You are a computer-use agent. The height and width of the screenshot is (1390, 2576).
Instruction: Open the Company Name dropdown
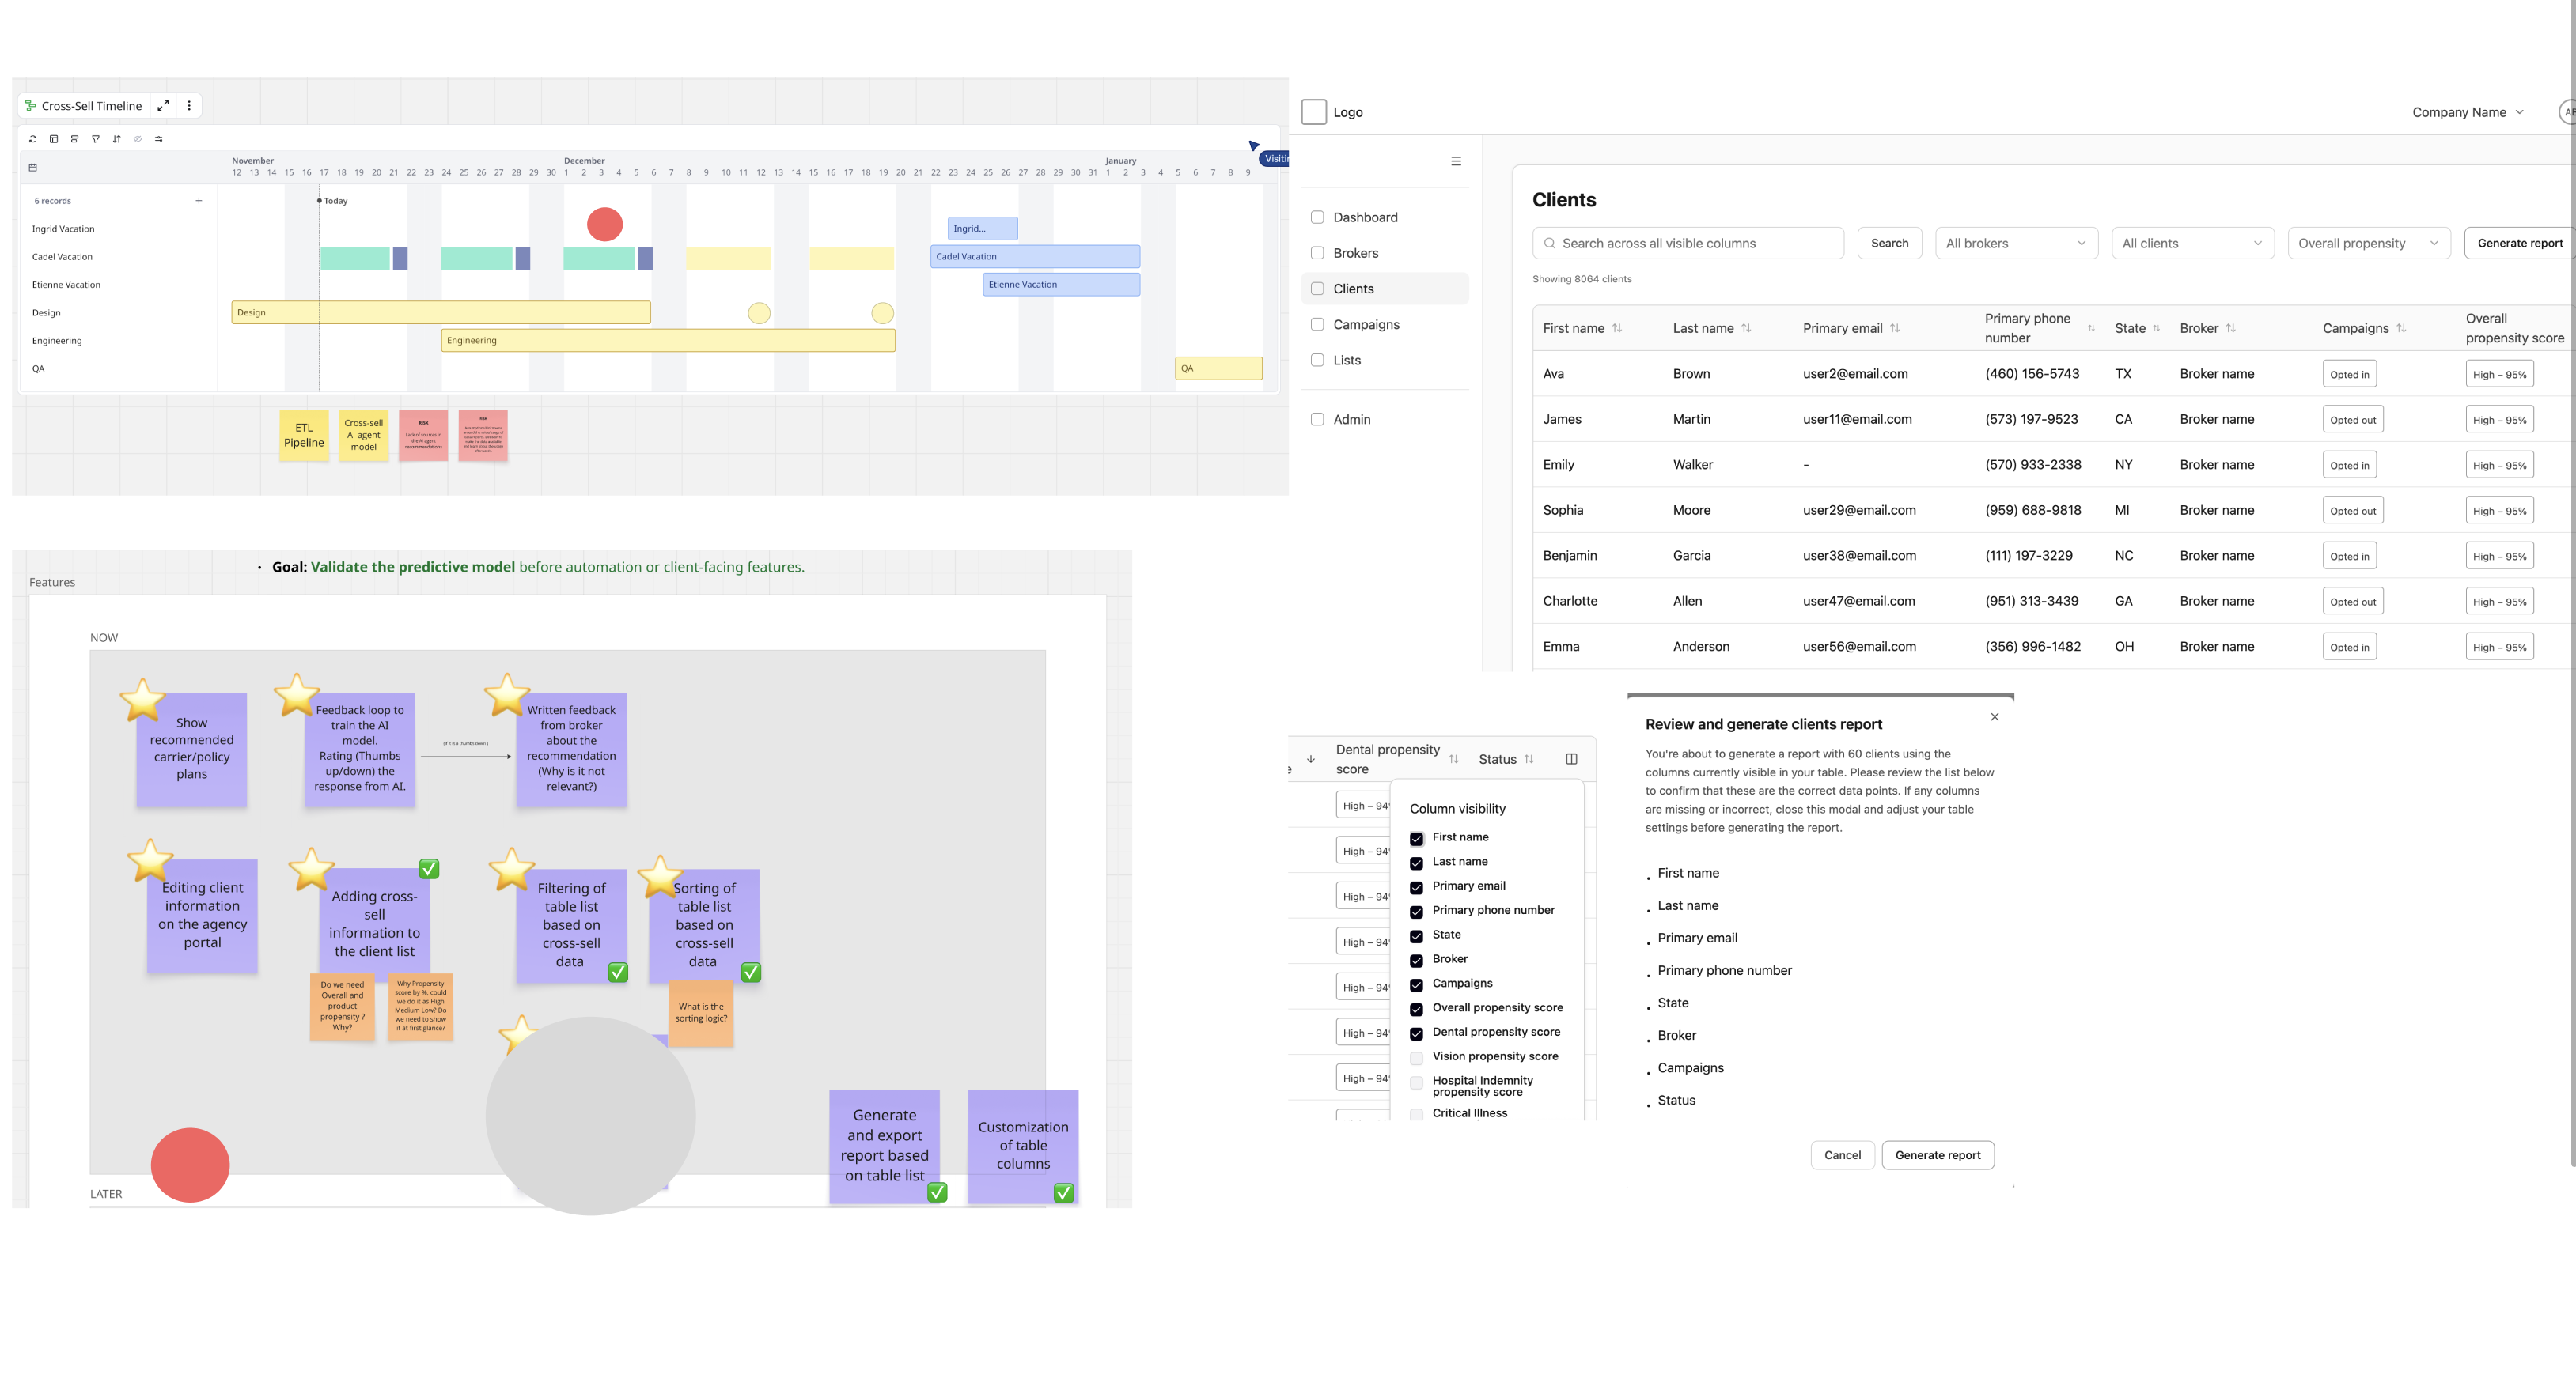[x=2467, y=112]
